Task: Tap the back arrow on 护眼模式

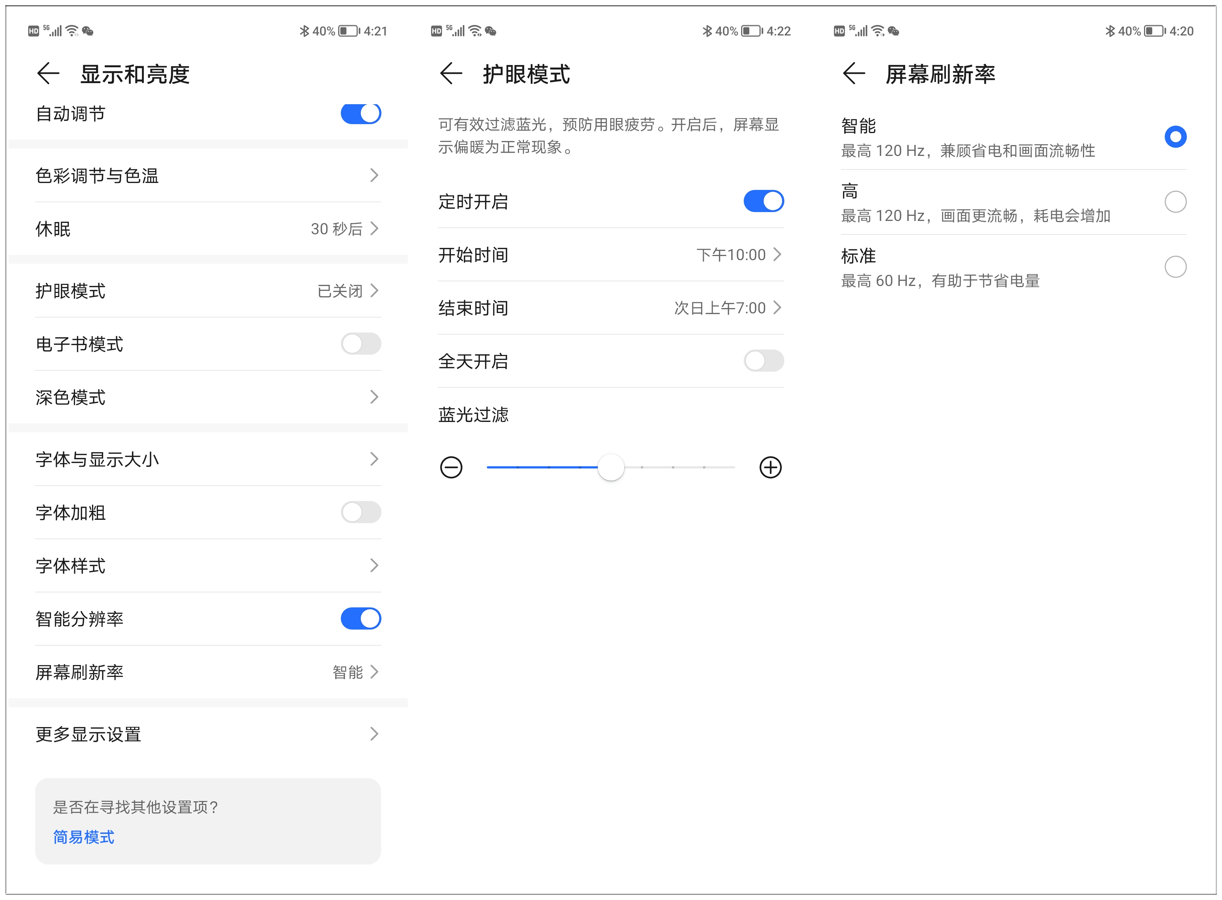Action: (451, 74)
